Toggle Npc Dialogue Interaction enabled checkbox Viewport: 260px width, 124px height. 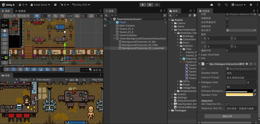[207, 64]
